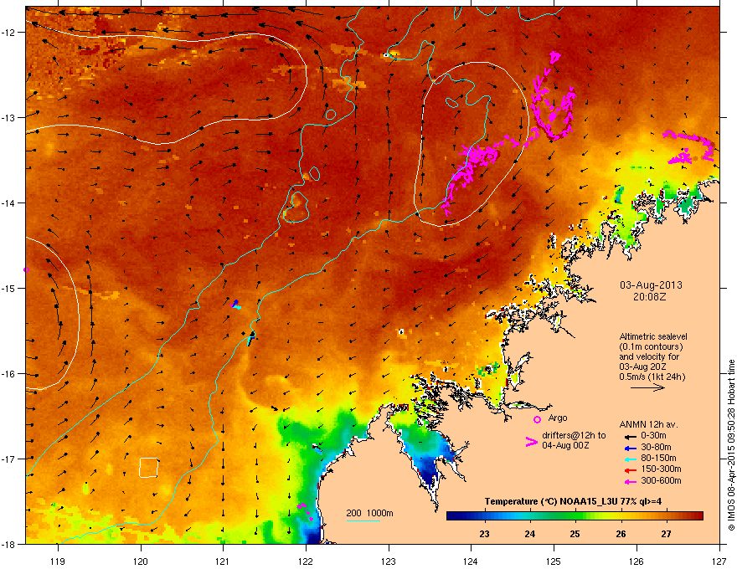
Task: Click the blue-cyan ANMN mooring arrows above -15.2
Action: [236, 305]
